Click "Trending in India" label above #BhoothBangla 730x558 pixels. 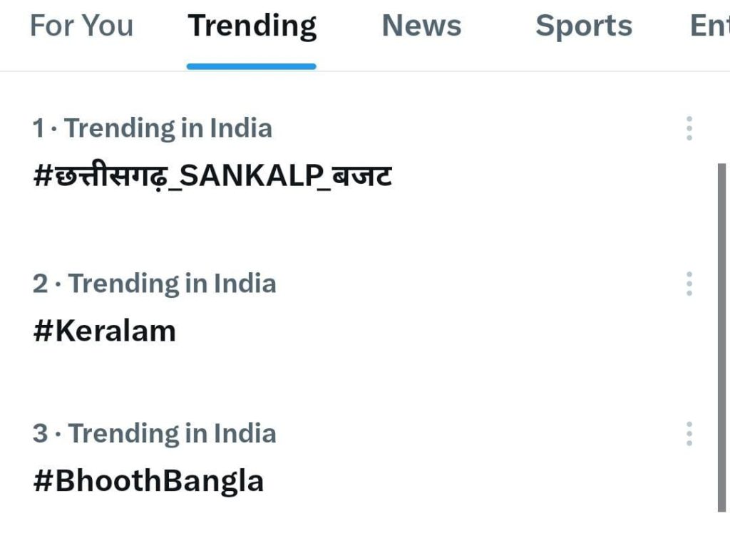(x=172, y=433)
